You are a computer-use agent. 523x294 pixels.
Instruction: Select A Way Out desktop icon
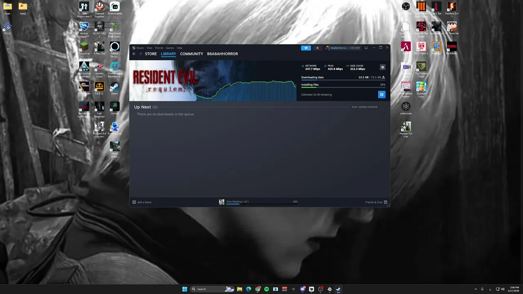(x=99, y=48)
